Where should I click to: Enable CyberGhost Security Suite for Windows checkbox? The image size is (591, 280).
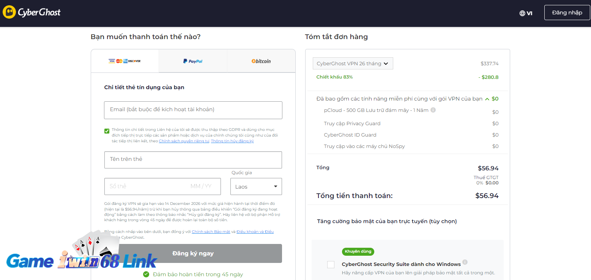point(331,264)
